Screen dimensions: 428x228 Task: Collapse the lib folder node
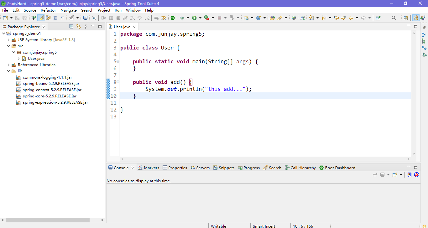click(x=9, y=71)
